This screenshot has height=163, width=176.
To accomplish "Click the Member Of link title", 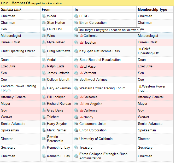I will tap(21, 3).
